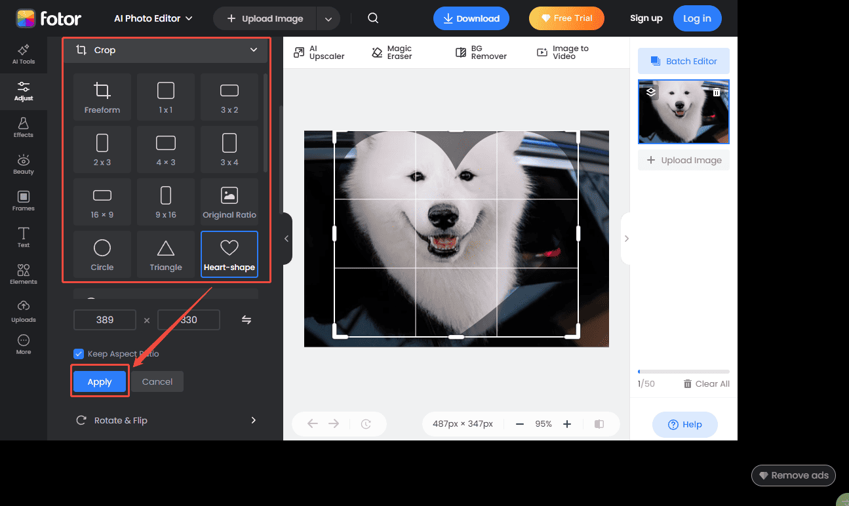
Task: Select the Triangle crop shape
Action: click(x=165, y=254)
